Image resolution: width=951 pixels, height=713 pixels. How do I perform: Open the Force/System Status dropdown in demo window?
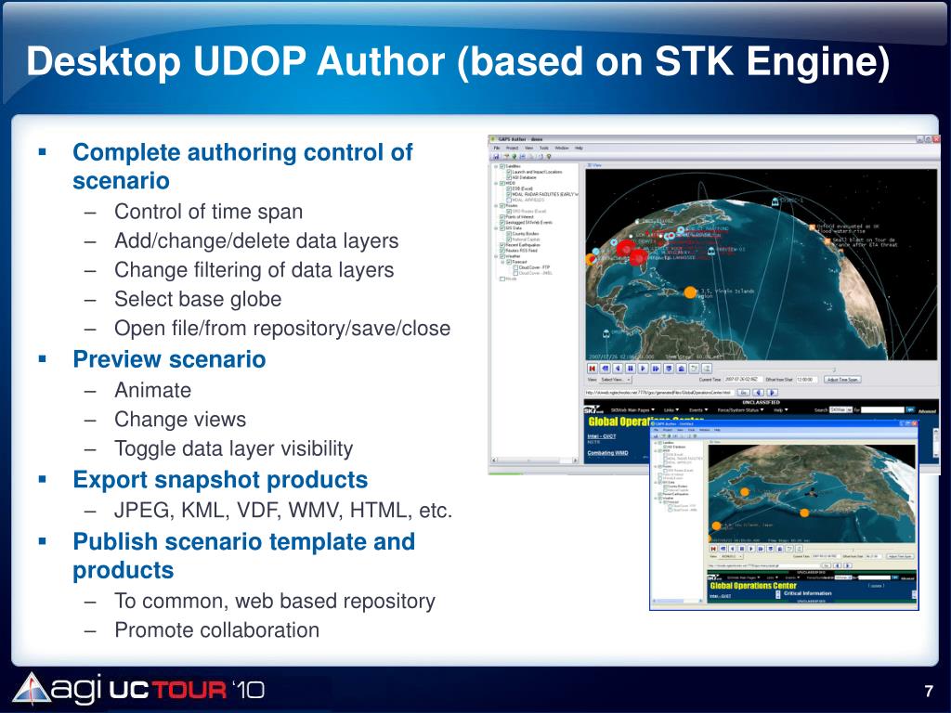(x=740, y=409)
